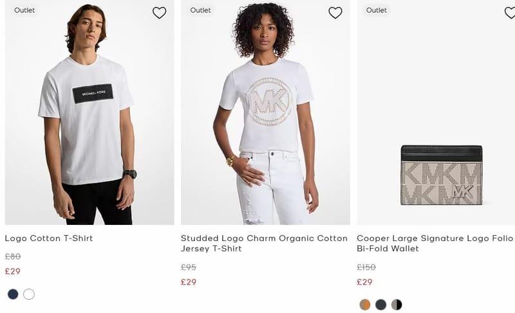Select tan brown swatch for Cooper wallet

[x=365, y=305]
